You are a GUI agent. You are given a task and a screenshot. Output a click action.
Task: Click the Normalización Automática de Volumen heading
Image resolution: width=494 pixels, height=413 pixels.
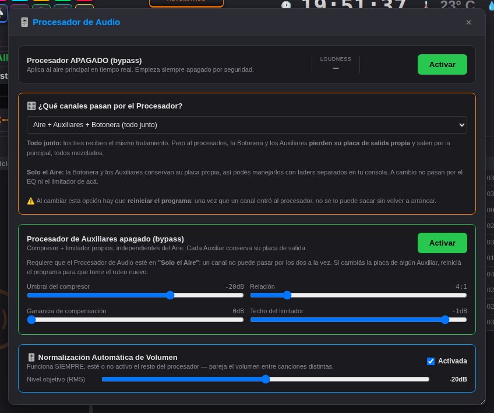[108, 358]
